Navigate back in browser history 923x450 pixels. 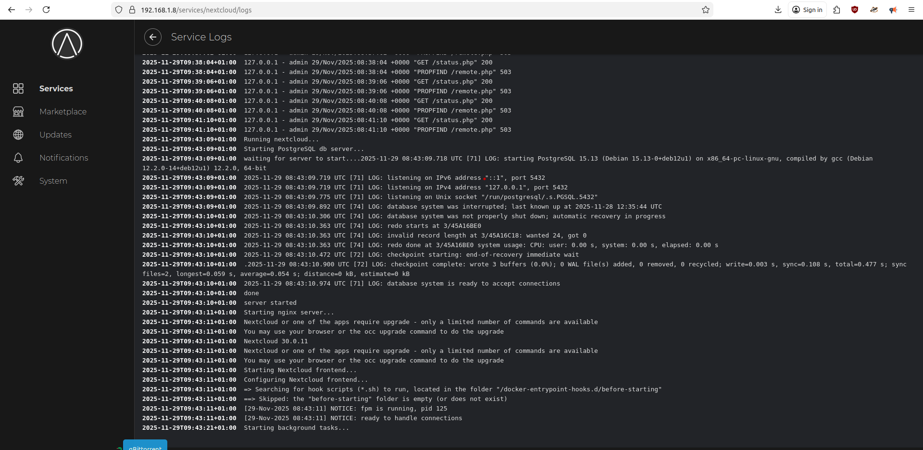[12, 10]
